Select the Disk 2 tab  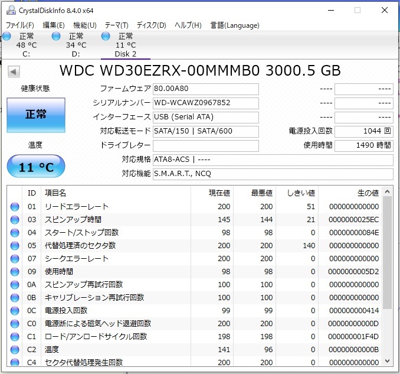point(126,45)
